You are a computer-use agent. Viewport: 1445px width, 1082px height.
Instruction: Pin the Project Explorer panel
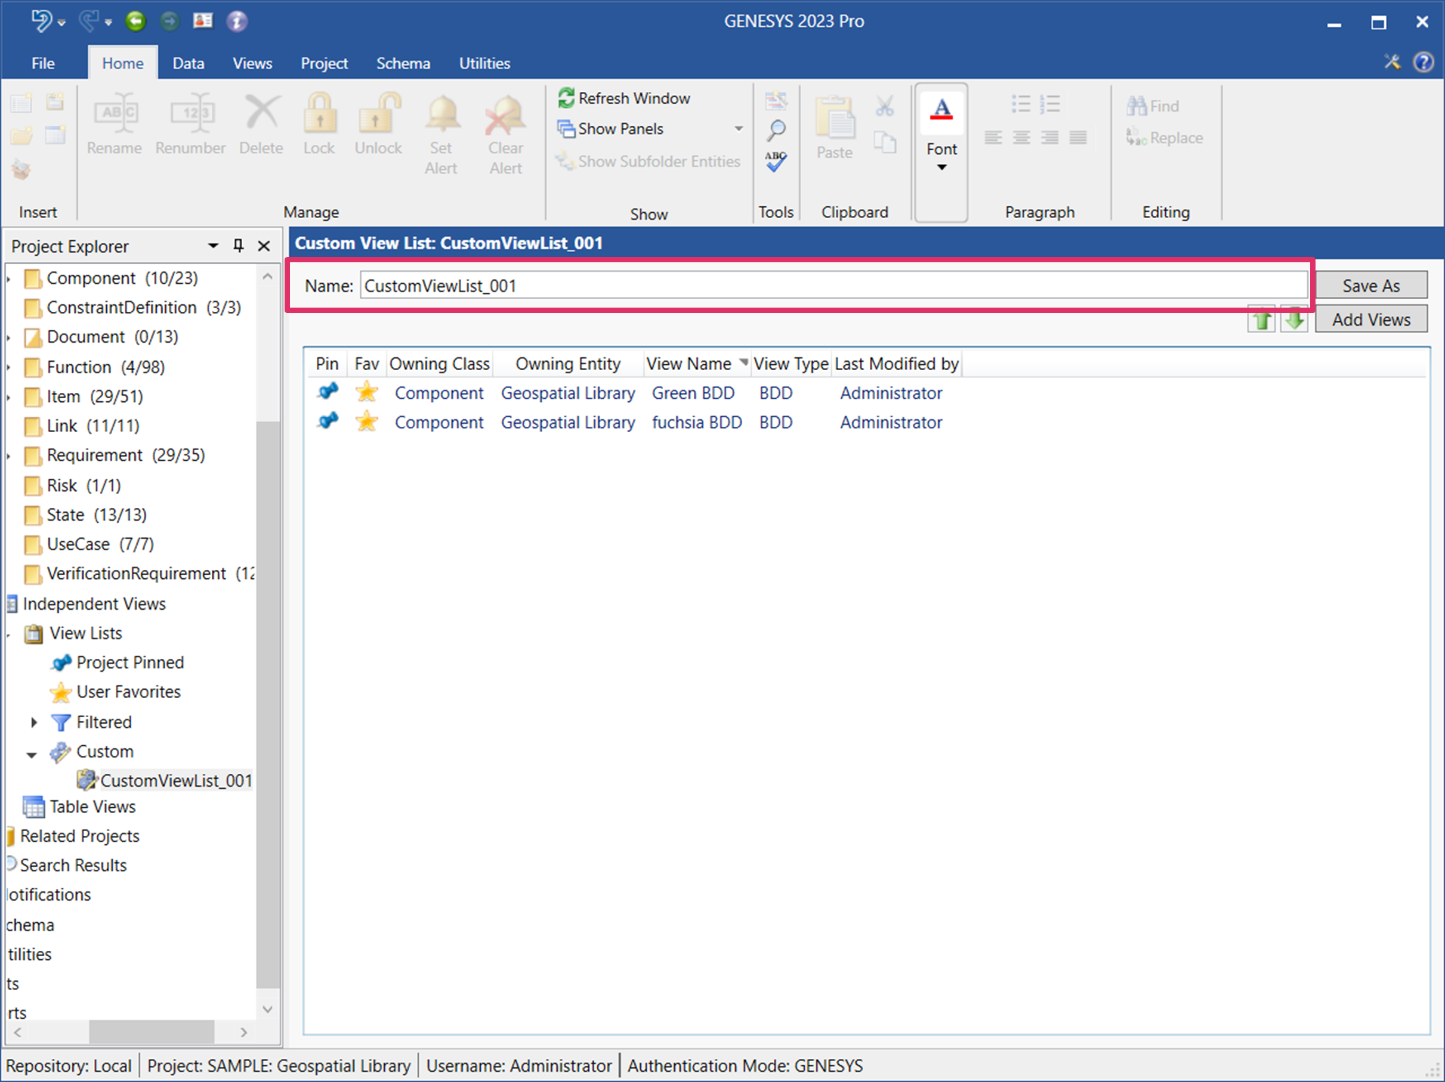(x=239, y=246)
